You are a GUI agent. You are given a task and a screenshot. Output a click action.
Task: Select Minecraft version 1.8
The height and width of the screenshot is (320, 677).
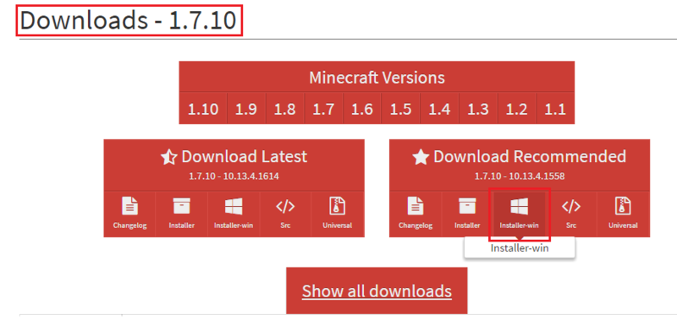click(285, 109)
